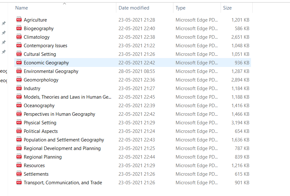The height and width of the screenshot is (196, 290).
Task: Click the Biogeography PDF icon
Action: pyautogui.click(x=19, y=28)
